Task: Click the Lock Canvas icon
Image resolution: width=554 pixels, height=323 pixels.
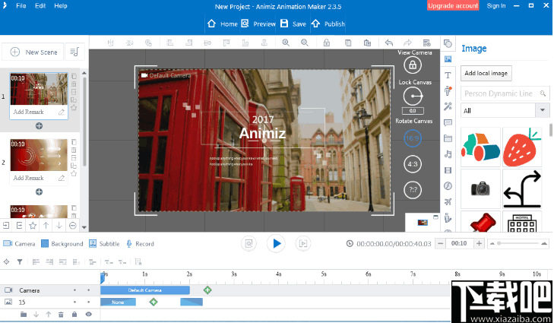Action: pos(413,65)
